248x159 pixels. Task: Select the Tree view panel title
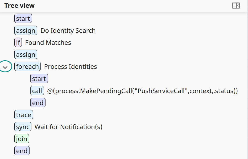pyautogui.click(x=19, y=5)
